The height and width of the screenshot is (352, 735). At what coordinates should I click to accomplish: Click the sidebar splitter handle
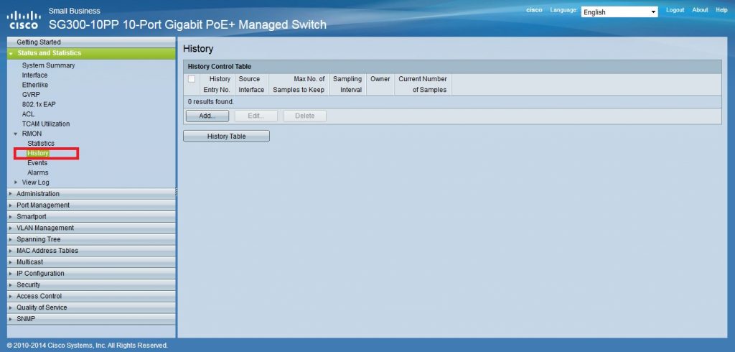click(177, 192)
